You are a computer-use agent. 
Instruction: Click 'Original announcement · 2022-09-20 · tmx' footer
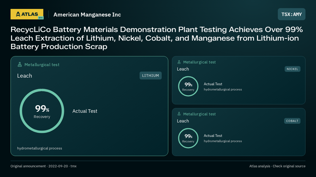pyautogui.click(x=43, y=166)
